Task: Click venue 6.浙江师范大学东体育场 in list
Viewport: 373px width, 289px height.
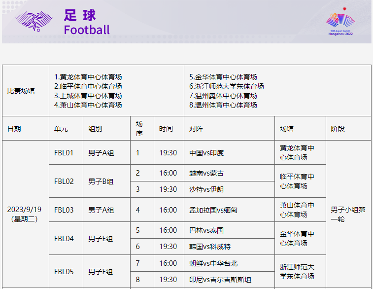Action: [x=227, y=86]
